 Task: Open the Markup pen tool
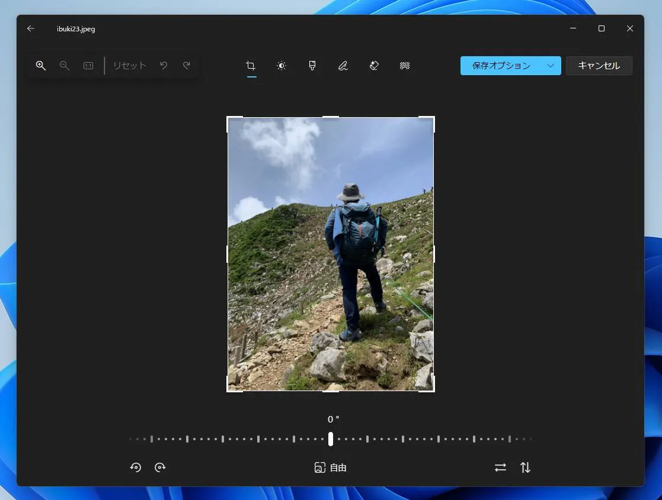[343, 65]
